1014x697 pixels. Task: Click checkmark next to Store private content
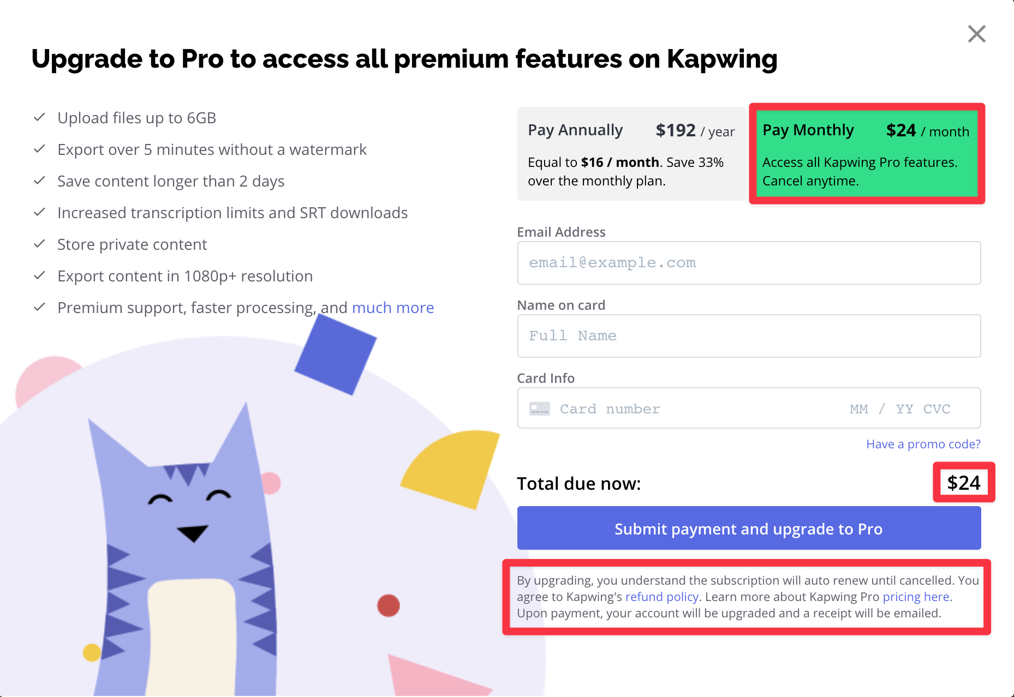(x=39, y=244)
